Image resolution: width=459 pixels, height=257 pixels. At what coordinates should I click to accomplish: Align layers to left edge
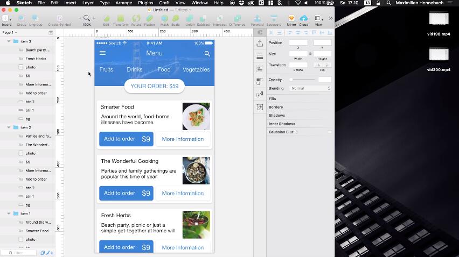point(289,32)
